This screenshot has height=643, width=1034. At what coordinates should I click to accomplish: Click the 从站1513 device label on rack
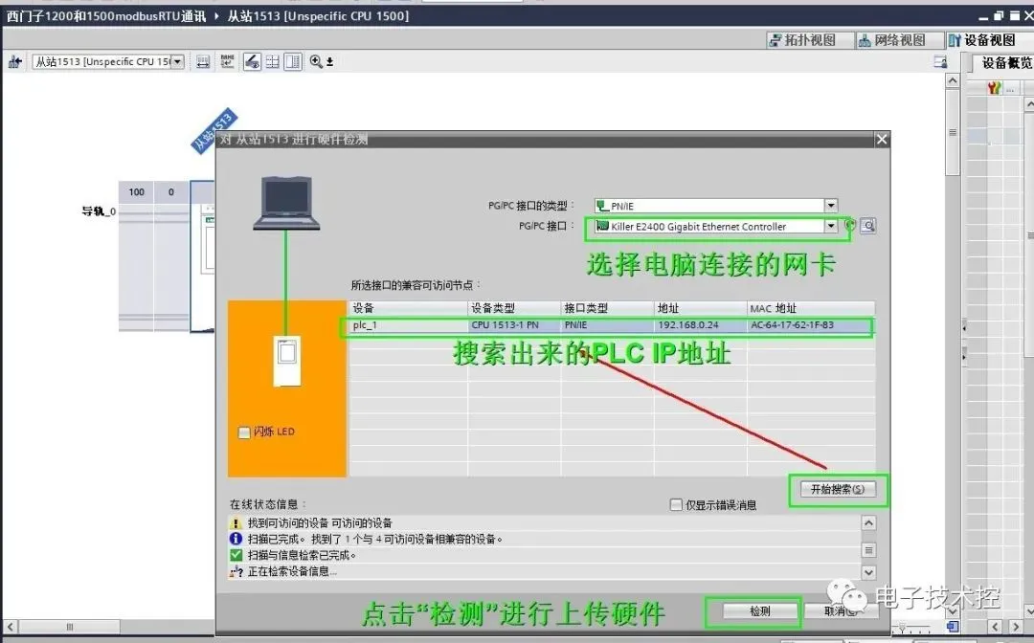pos(214,130)
